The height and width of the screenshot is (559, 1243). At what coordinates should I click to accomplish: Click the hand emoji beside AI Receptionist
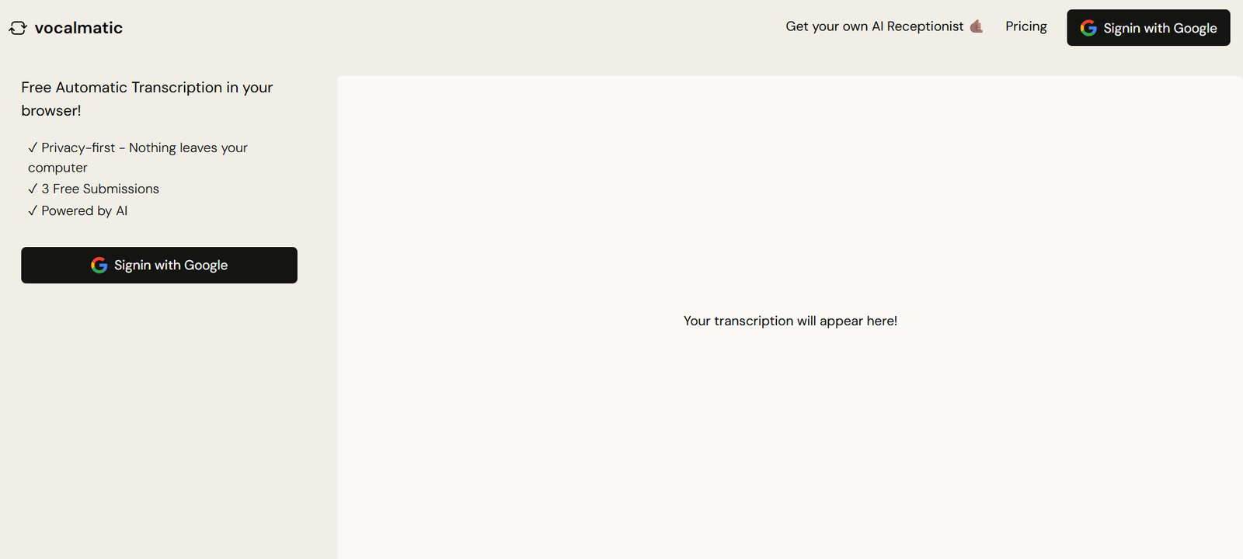(x=977, y=26)
